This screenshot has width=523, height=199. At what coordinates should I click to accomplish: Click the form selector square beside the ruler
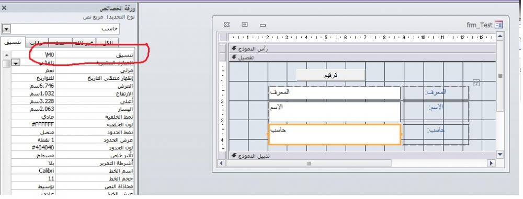click(x=223, y=37)
